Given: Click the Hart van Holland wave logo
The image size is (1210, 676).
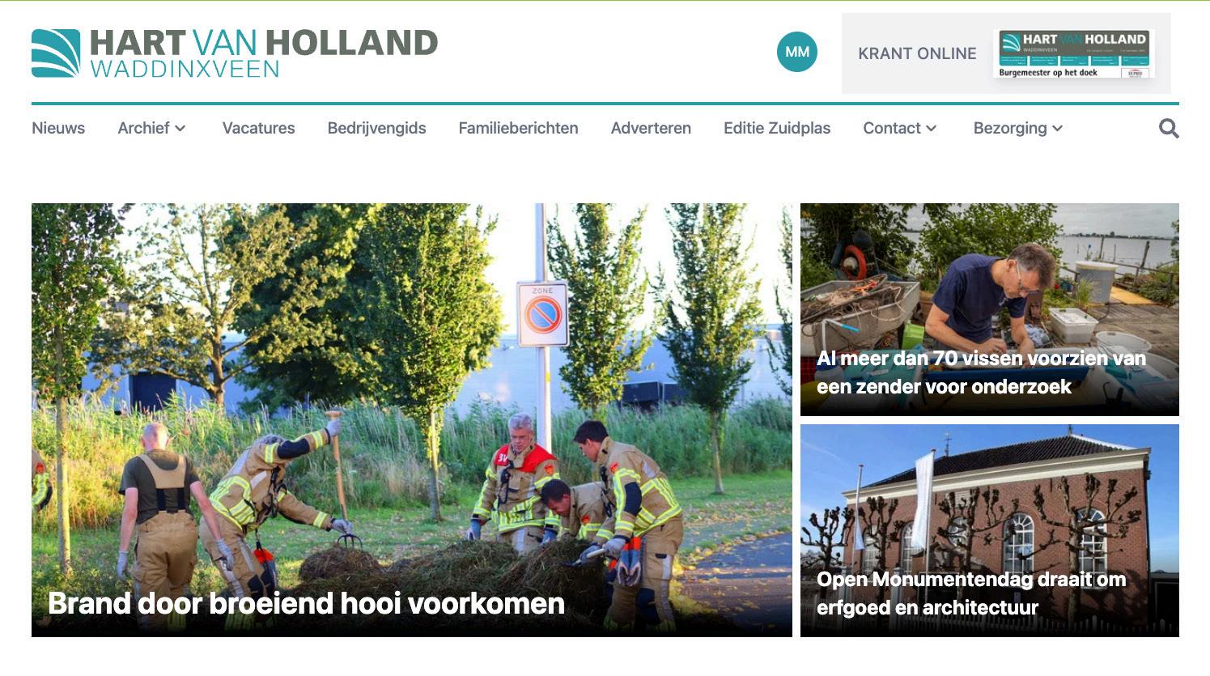Looking at the screenshot, I should [x=56, y=53].
